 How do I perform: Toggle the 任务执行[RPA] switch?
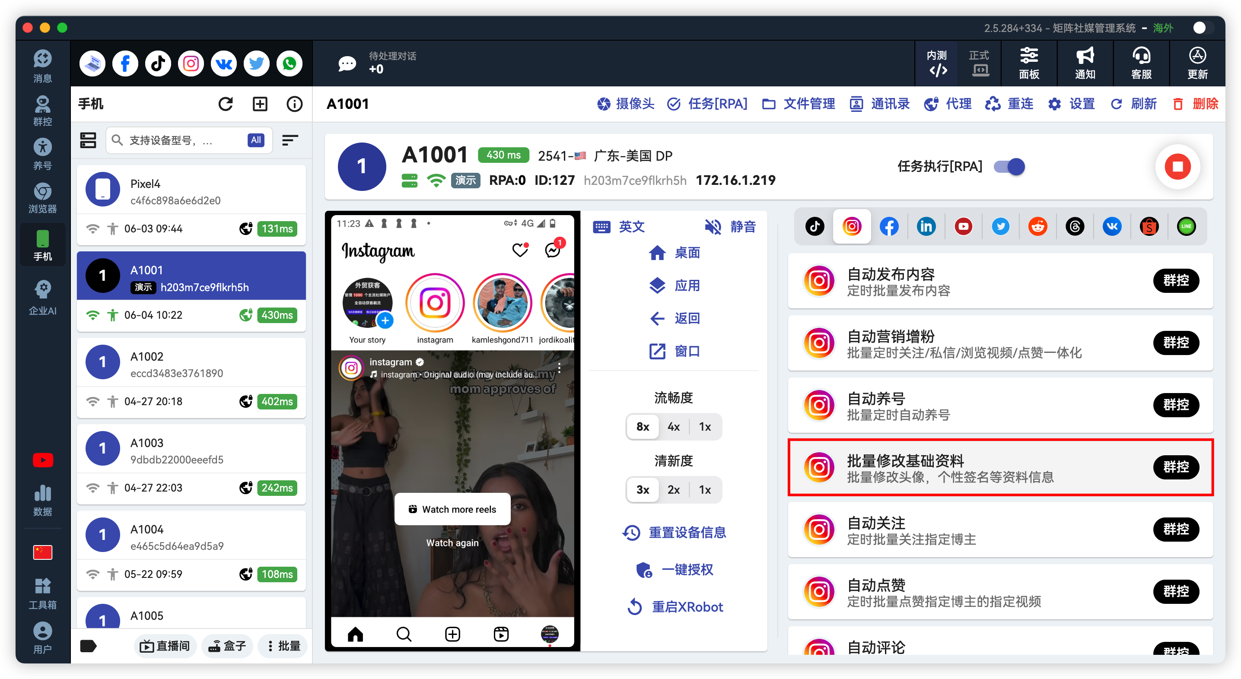click(x=1009, y=167)
